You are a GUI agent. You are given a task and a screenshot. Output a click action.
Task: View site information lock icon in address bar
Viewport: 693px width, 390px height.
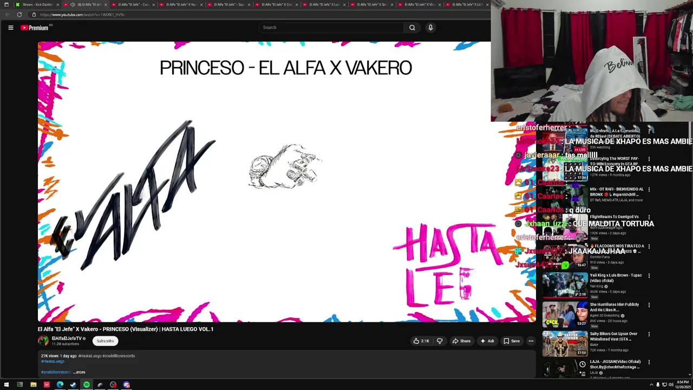[x=34, y=15]
